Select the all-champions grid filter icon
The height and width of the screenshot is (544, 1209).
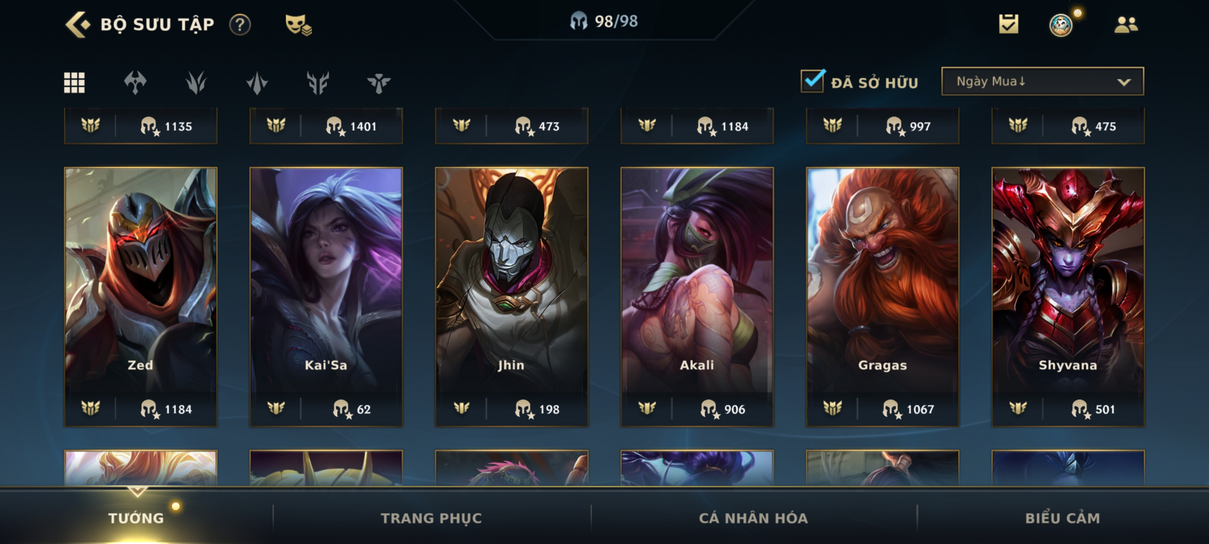[x=74, y=83]
